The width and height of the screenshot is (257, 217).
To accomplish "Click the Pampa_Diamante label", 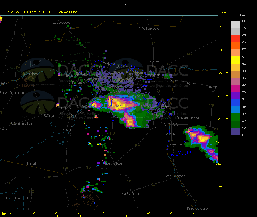I will (12, 93).
